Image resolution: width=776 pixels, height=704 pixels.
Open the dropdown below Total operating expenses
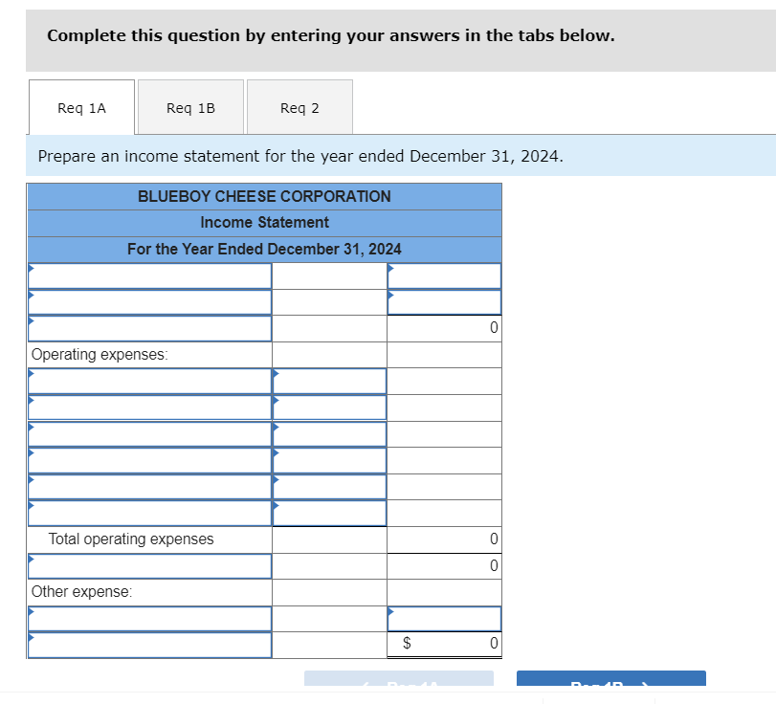pyautogui.click(x=149, y=565)
